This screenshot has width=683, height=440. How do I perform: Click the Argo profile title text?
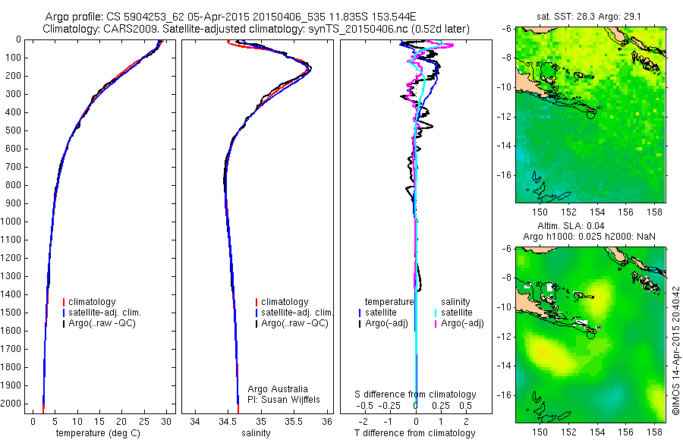(x=231, y=17)
